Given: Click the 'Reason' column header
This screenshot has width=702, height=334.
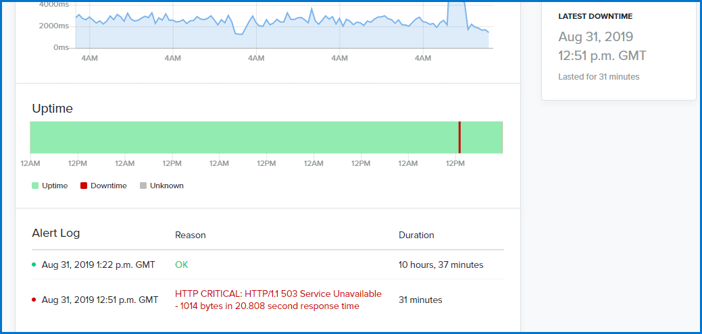Looking at the screenshot, I should pos(191,235).
